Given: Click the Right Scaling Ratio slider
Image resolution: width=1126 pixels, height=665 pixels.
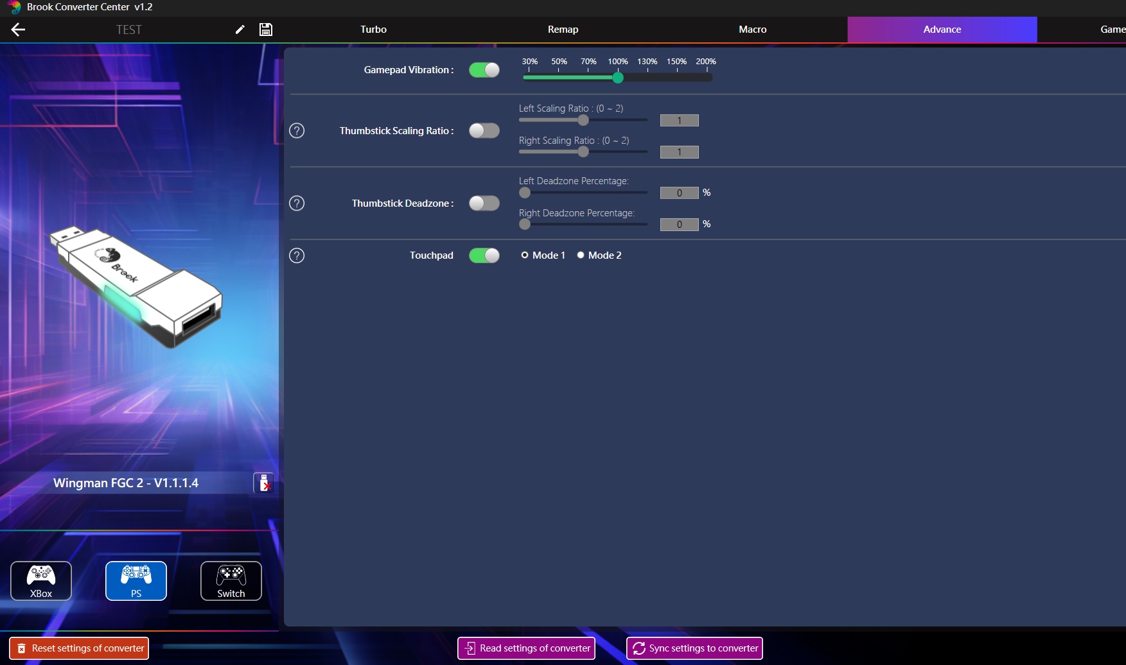Looking at the screenshot, I should 583,152.
